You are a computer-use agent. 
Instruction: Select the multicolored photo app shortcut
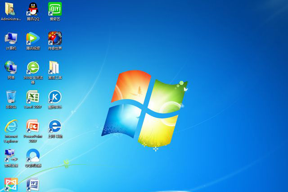tap(11, 185)
